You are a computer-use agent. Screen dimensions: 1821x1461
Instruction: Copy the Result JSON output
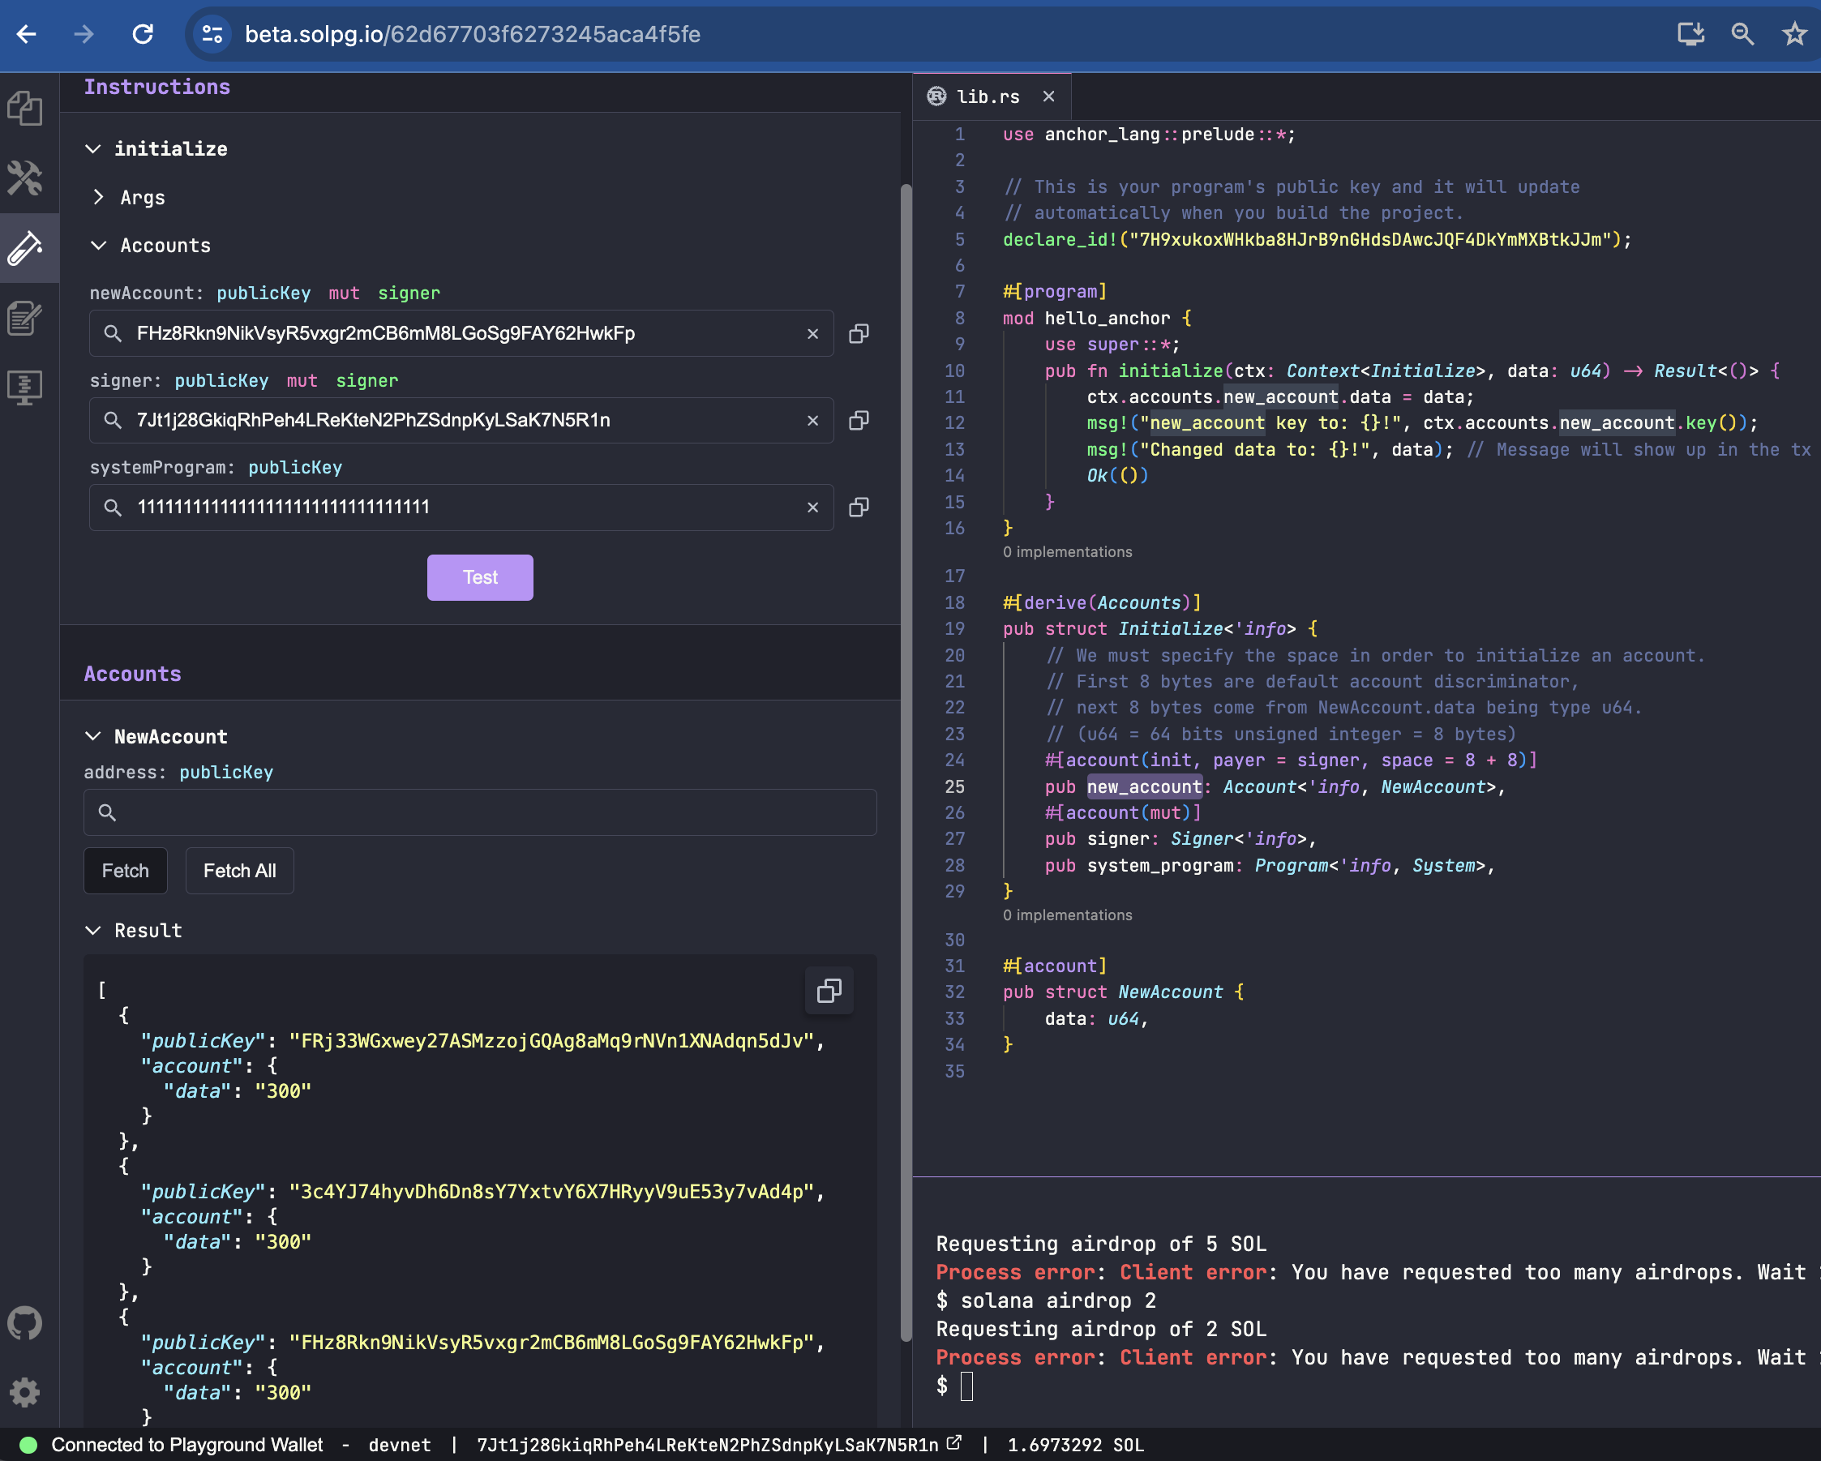829,991
